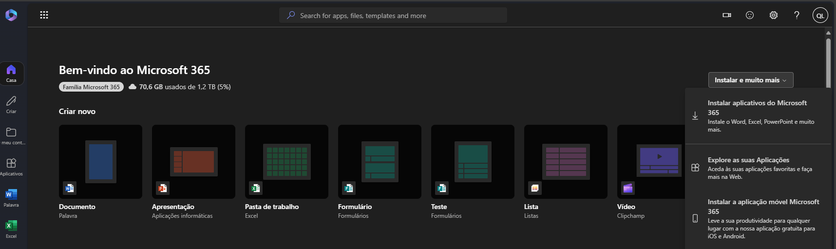Screen dimensions: 836x249
Task: Click the Pasta de trabalho label
Action: pyautogui.click(x=272, y=207)
